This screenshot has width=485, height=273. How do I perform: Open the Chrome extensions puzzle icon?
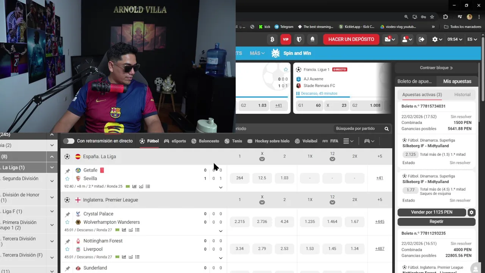tap(446, 17)
